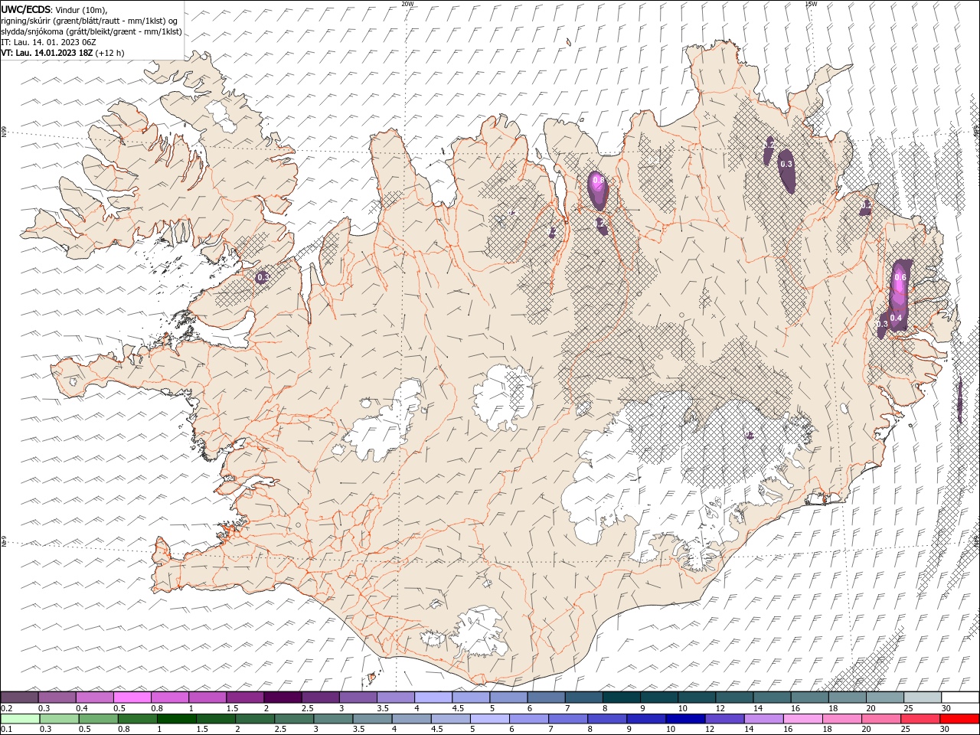Click the 0.3 snowfall label in northeast Iceland
This screenshot has width=980, height=735.
[x=786, y=164]
